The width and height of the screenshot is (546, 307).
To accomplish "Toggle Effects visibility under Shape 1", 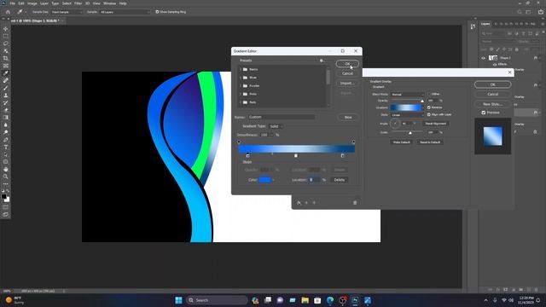I will (x=495, y=65).
